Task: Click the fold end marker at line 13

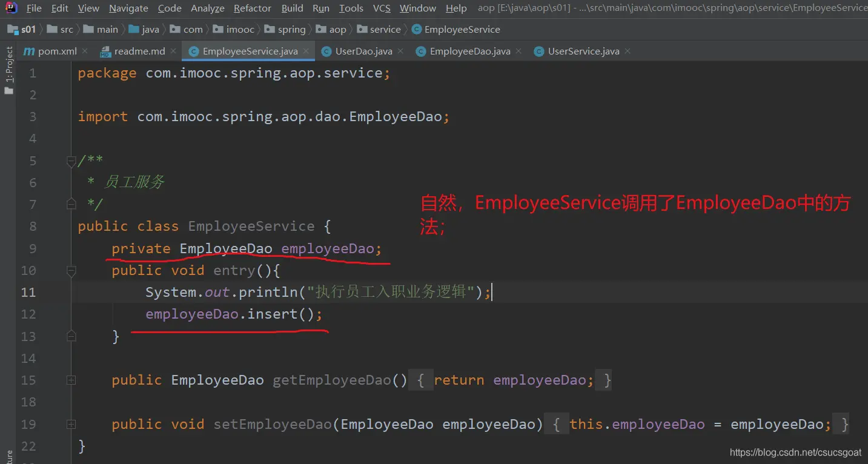Action: coord(71,336)
